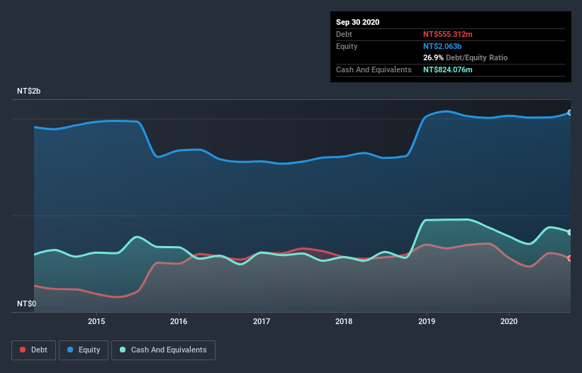Click the NT$0 y-axis label
This screenshot has height=373, width=582.
click(26, 304)
